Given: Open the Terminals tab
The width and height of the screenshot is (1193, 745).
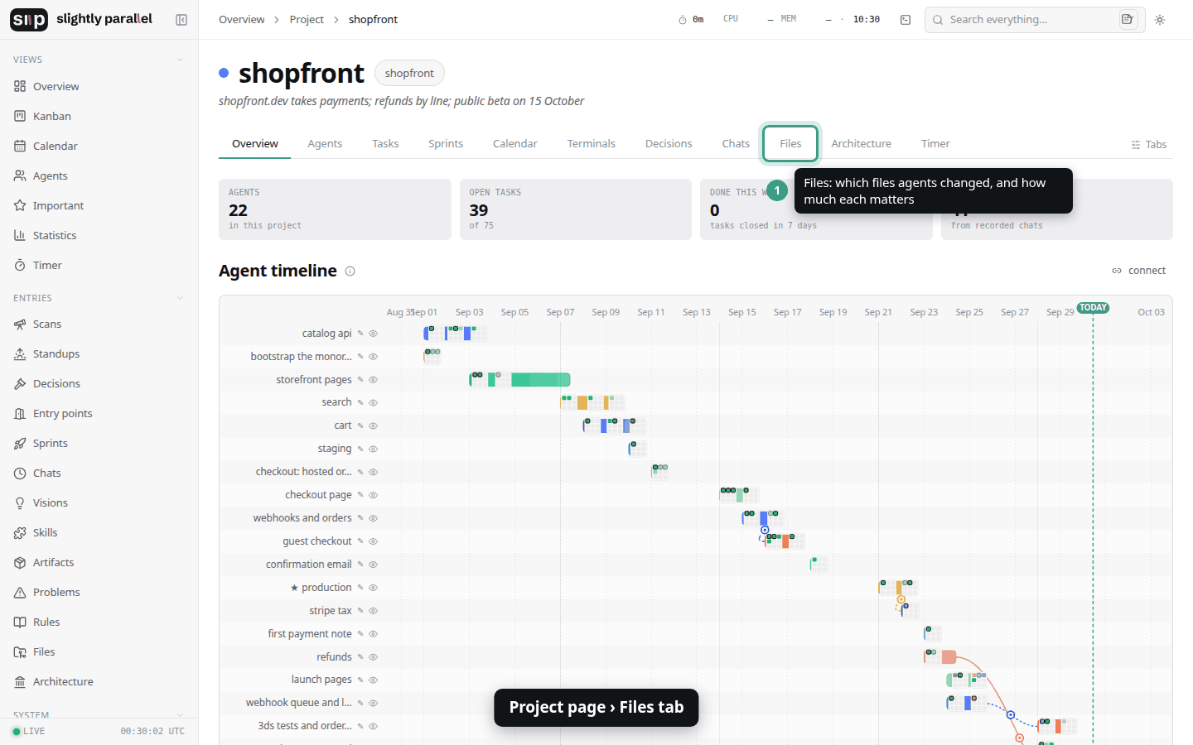Looking at the screenshot, I should click(592, 143).
